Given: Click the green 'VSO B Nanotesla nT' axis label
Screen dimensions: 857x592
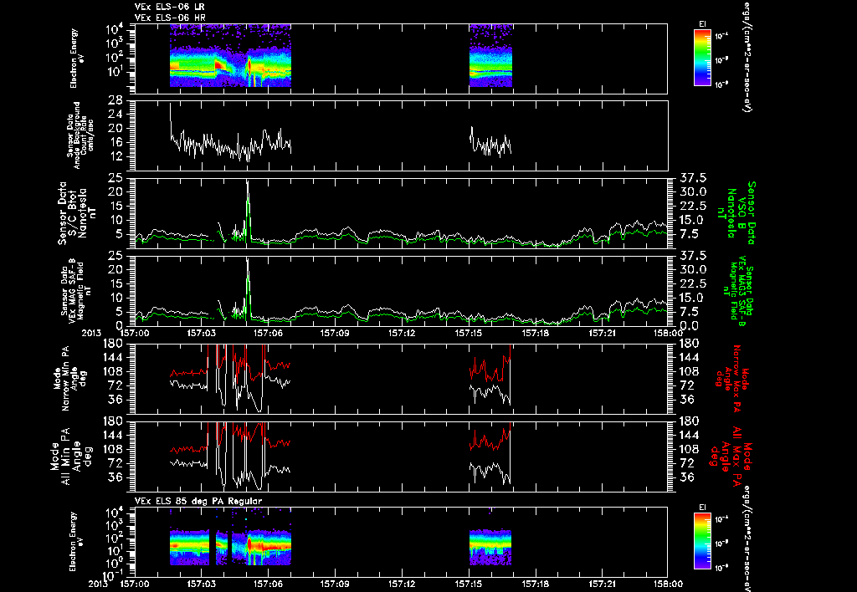Looking at the screenshot, I should pos(738,213).
